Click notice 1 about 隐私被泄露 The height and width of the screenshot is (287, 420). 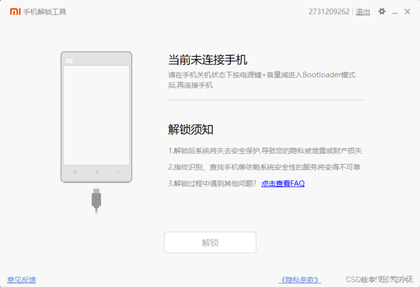click(265, 151)
